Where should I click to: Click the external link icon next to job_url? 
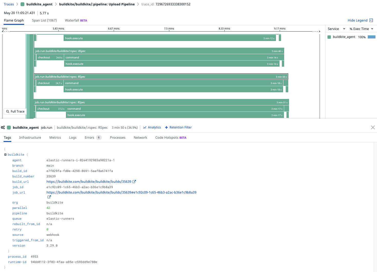(x=49, y=197)
